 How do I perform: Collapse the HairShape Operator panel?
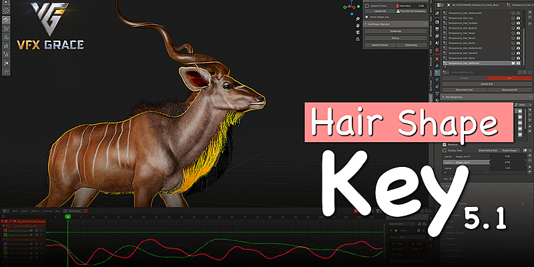[366, 24]
